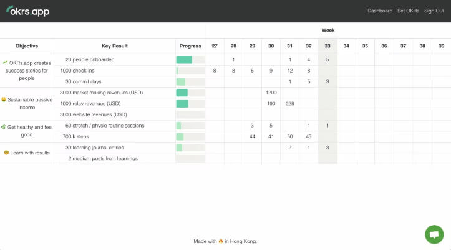Click the smiley emoji beside Sustainable passive income

(4, 99)
